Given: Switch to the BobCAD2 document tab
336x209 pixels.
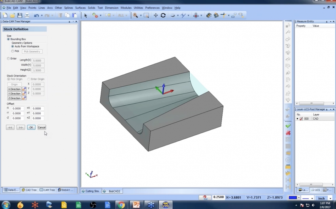Looking at the screenshot, I should click(x=112, y=191).
